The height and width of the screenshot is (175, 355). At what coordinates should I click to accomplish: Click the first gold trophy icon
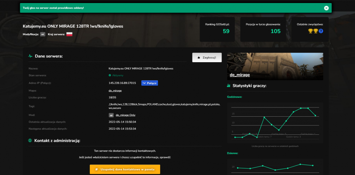pos(311,31)
